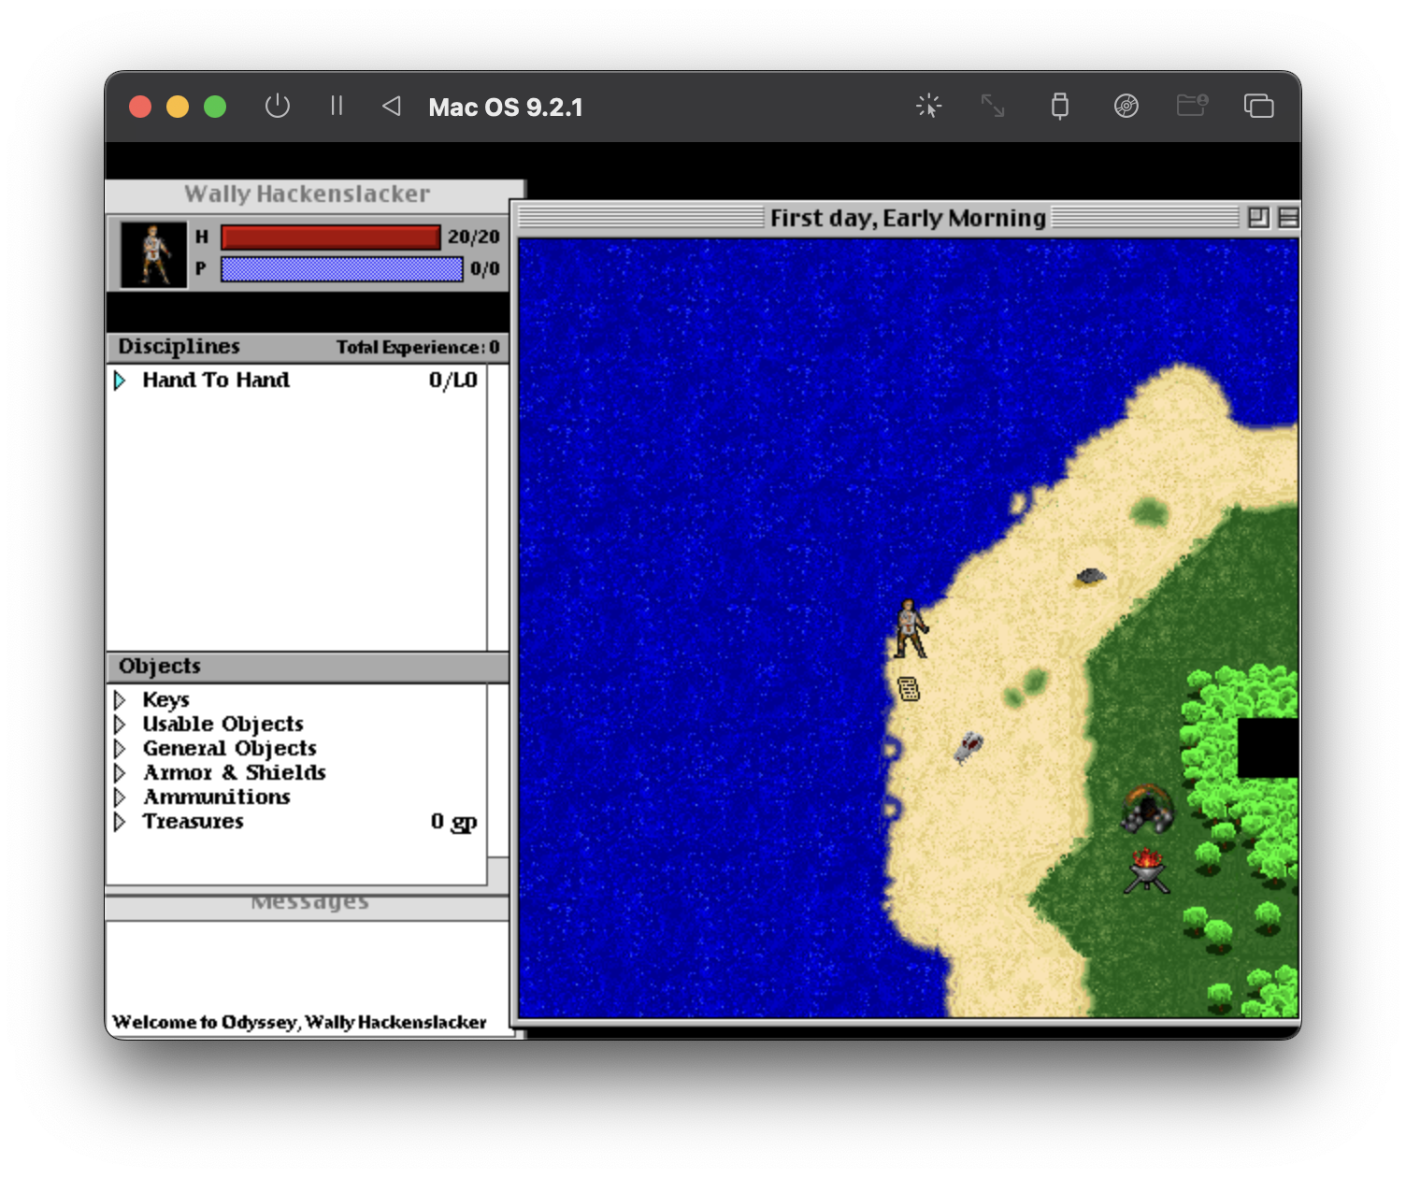1406x1178 pixels.
Task: Expand the Keys category under Objects
Action: (x=122, y=699)
